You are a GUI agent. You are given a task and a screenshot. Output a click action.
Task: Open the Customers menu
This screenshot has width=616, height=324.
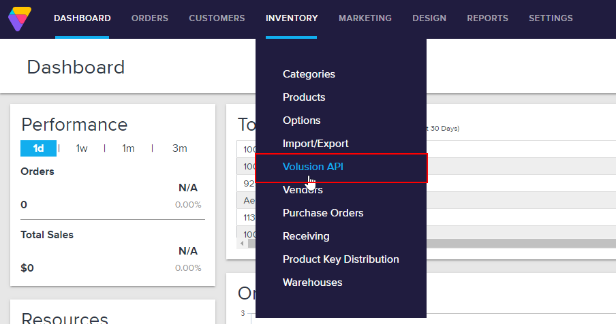(x=217, y=18)
